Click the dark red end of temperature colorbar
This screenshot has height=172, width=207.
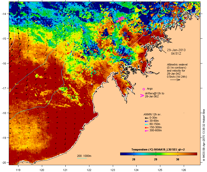click(196, 154)
